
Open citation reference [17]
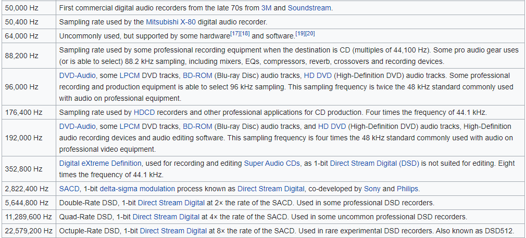[235, 34]
